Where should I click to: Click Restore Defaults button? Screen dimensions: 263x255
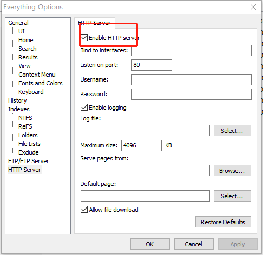(223, 222)
